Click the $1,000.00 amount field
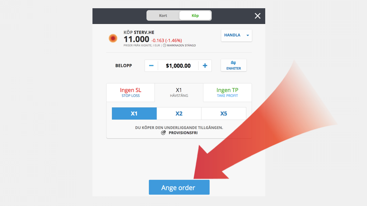Screen dimensions: 367x206 [x=178, y=66]
